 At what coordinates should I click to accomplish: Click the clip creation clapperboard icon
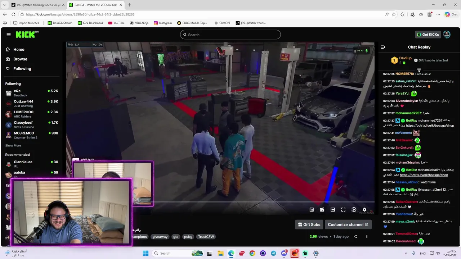point(322,210)
